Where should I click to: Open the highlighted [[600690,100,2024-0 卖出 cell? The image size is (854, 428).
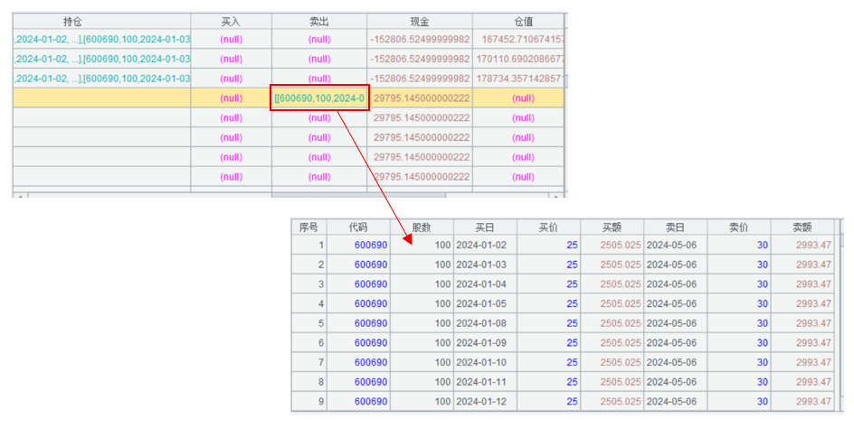pos(320,98)
